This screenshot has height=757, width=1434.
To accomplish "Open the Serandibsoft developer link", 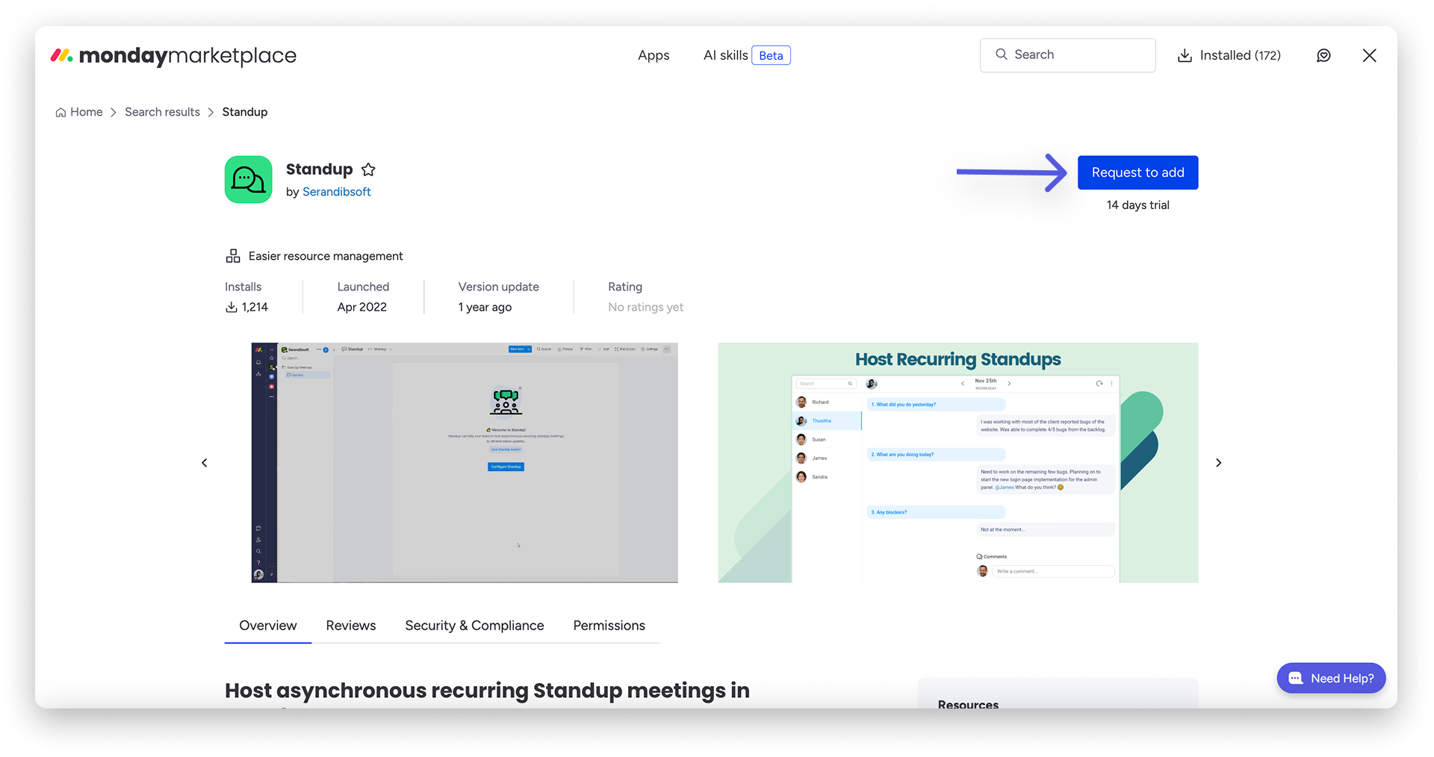I will click(x=336, y=192).
